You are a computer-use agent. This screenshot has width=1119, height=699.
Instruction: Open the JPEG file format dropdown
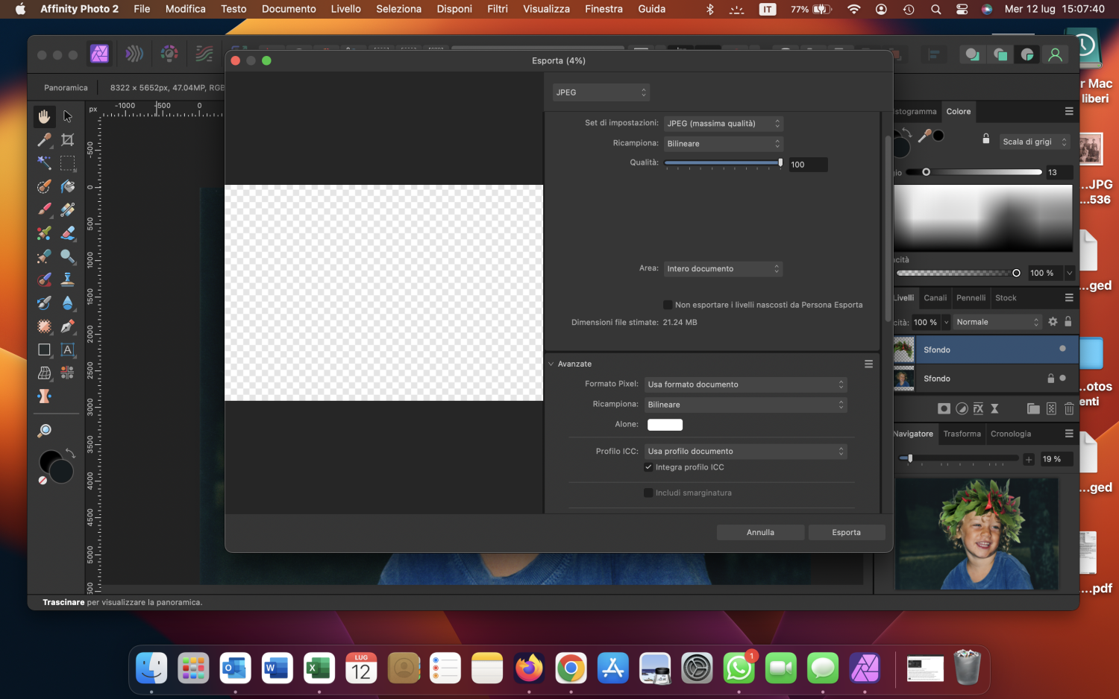[601, 92]
